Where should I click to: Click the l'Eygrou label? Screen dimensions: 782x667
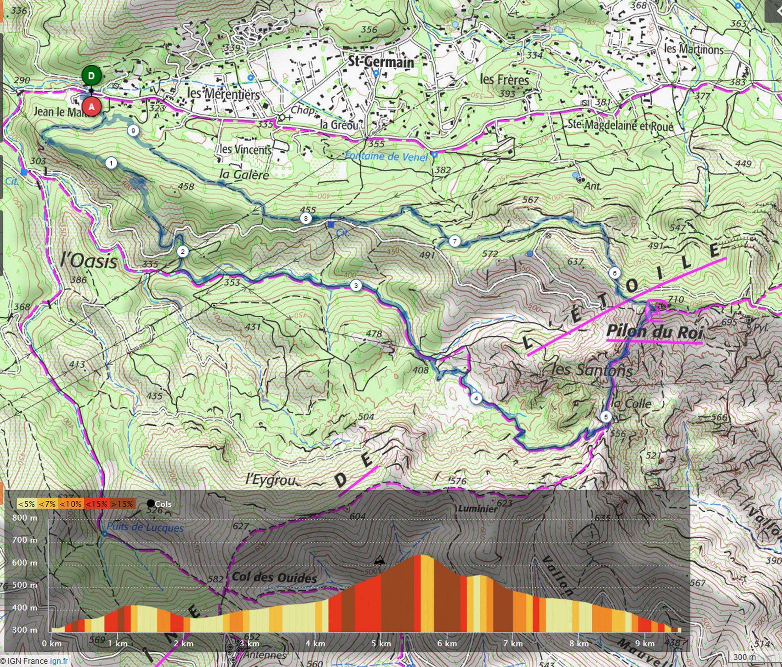(x=270, y=480)
